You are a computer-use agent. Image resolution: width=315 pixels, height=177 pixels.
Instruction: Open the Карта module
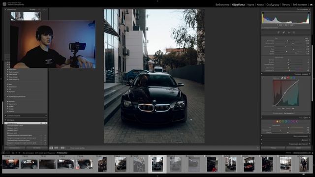pos(251,4)
